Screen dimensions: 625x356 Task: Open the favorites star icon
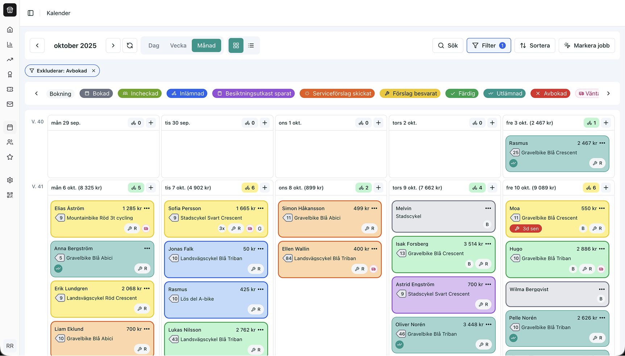(x=10, y=157)
